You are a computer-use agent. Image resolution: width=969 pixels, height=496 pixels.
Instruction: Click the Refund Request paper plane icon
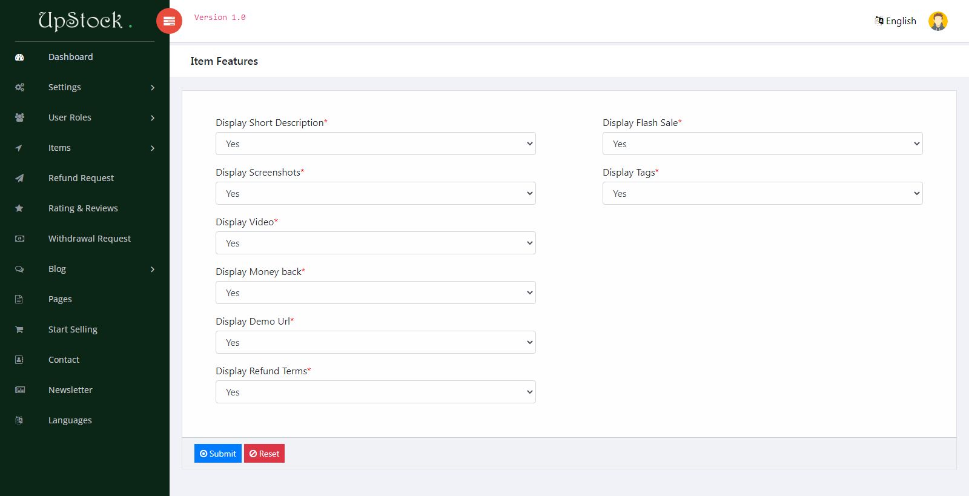19,178
